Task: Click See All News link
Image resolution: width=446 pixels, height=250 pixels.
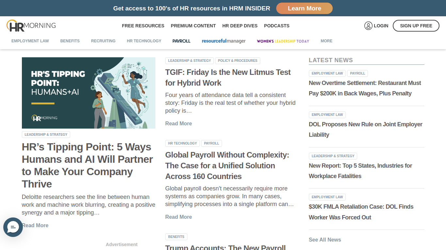Action: tap(325, 240)
